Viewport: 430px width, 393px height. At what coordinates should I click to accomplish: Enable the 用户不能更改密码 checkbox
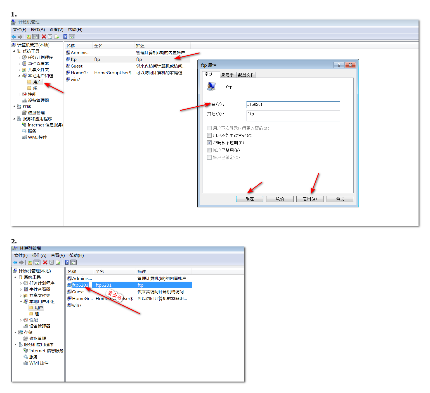pyautogui.click(x=209, y=135)
